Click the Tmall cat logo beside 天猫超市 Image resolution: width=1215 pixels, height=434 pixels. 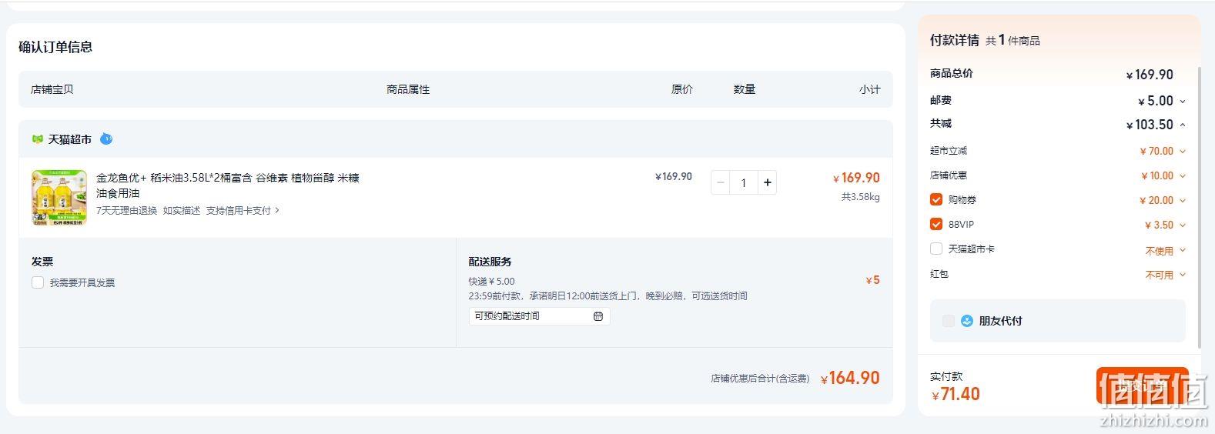37,139
